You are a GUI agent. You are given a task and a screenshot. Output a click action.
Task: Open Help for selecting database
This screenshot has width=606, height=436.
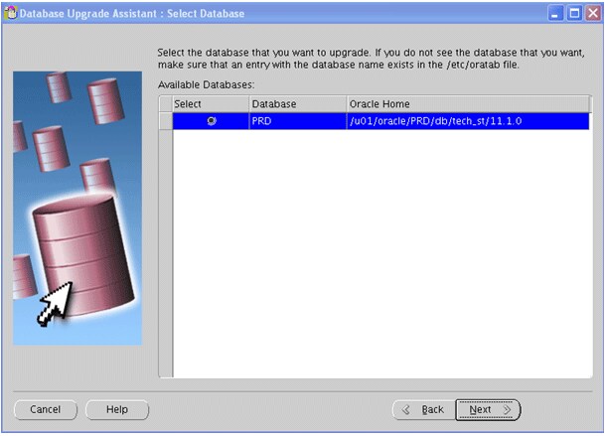[116, 410]
